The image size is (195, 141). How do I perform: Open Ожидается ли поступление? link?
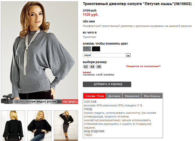143,66
